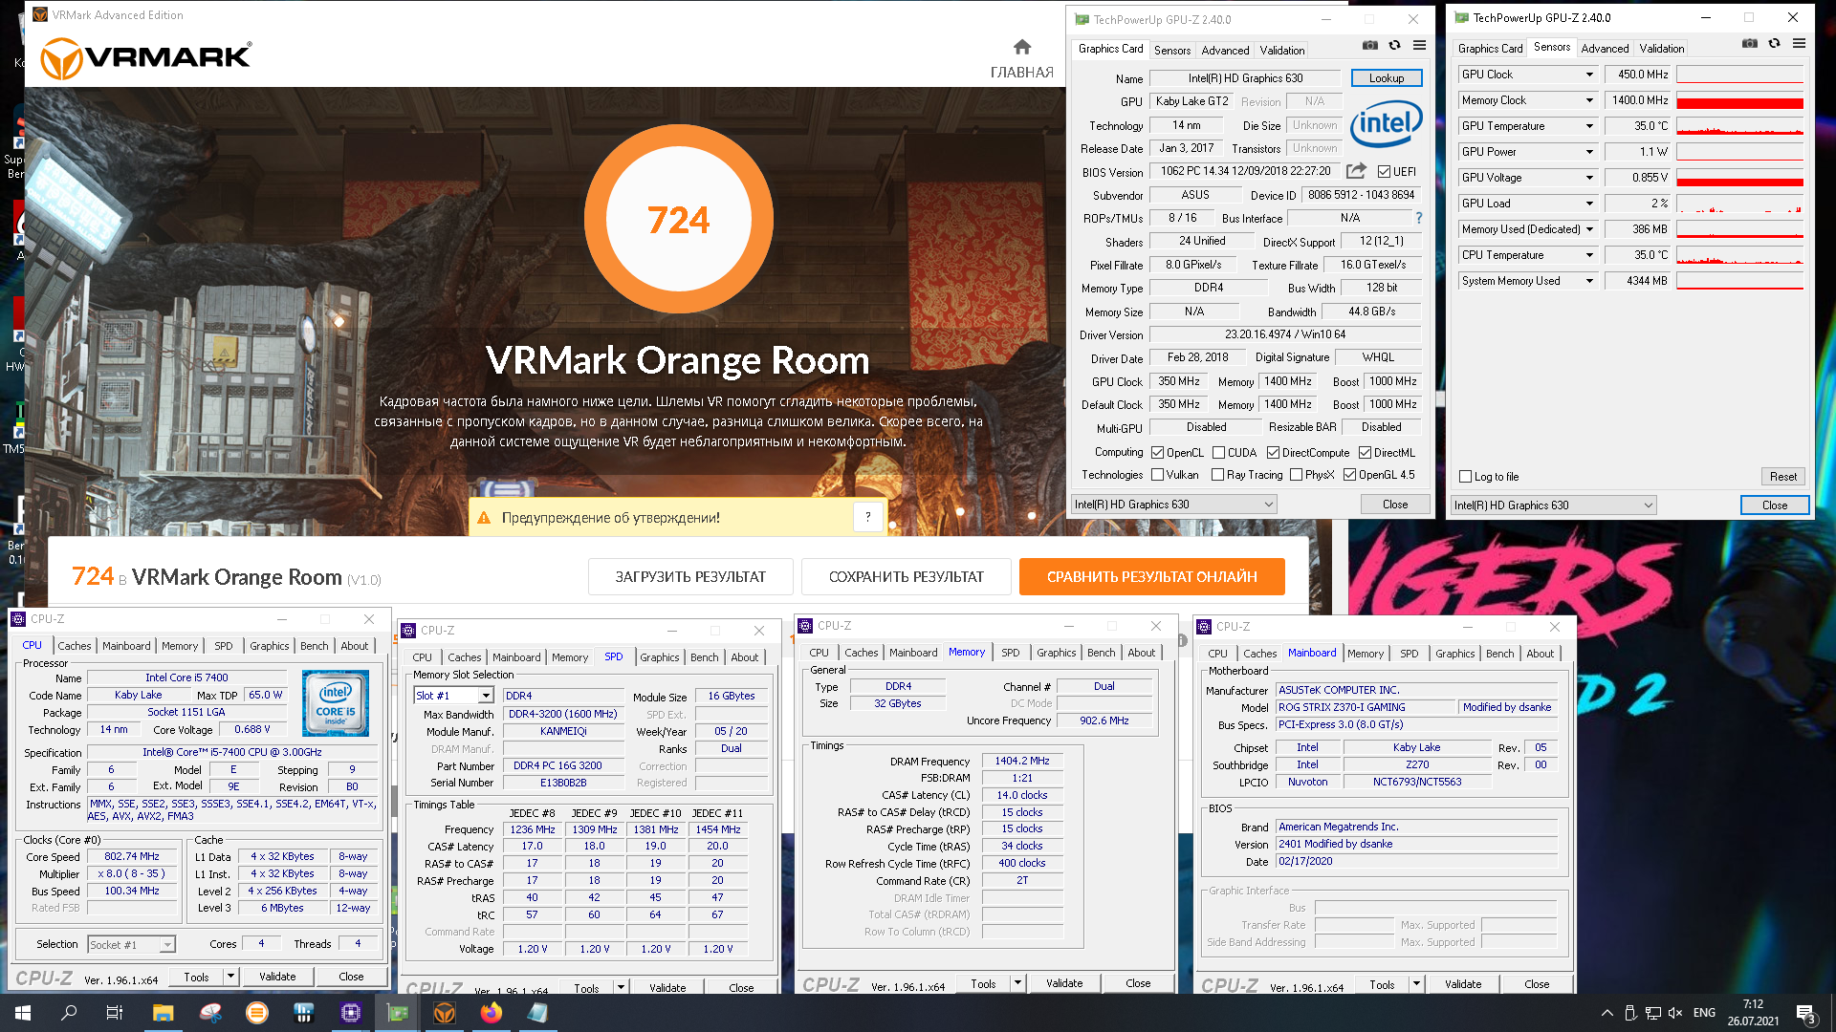Screen dimensions: 1836x1032
Task: Click Validate in the CPU-Z Memory window
Action: pos(1064,983)
